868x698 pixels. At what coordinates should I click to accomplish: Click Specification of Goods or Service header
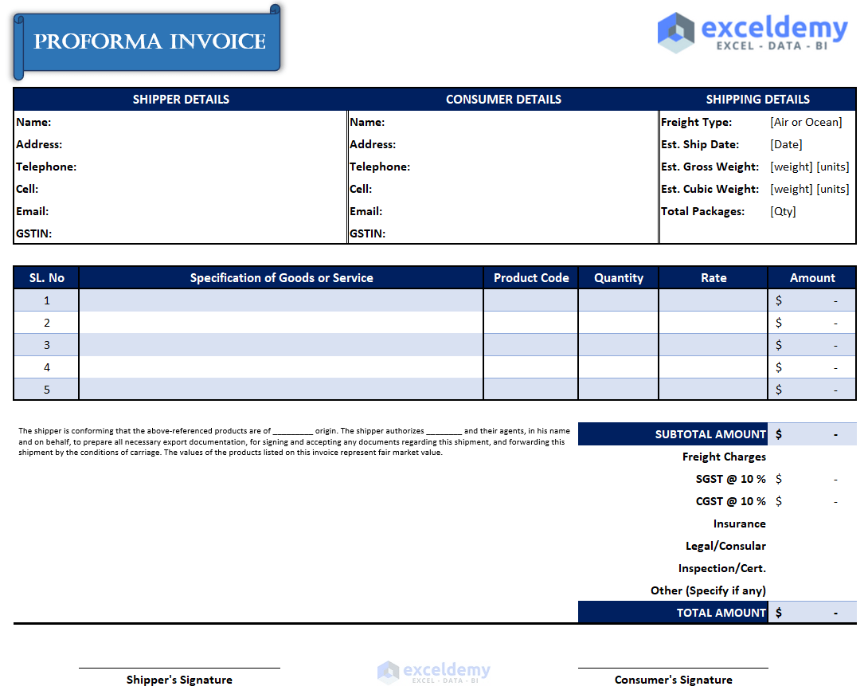(281, 277)
